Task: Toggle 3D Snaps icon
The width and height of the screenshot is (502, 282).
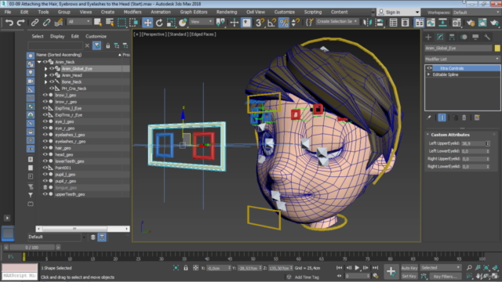Action: (260, 23)
